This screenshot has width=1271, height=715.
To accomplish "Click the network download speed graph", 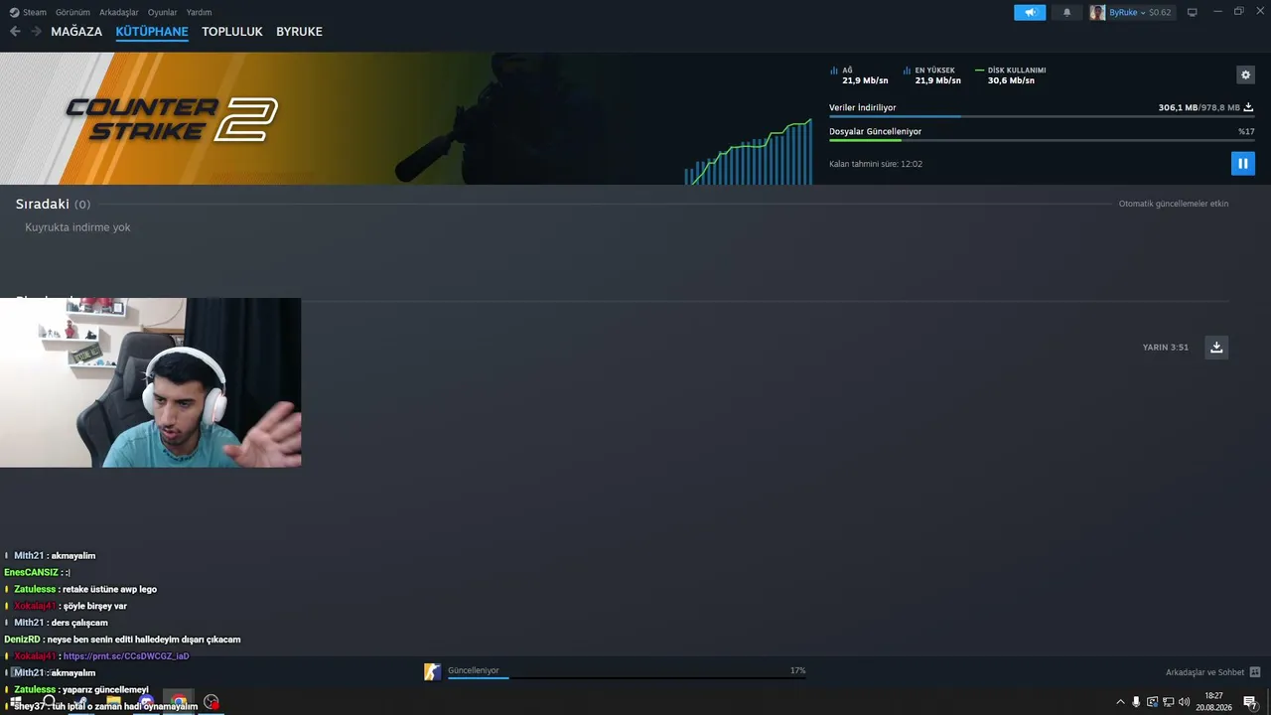I will pyautogui.click(x=749, y=151).
